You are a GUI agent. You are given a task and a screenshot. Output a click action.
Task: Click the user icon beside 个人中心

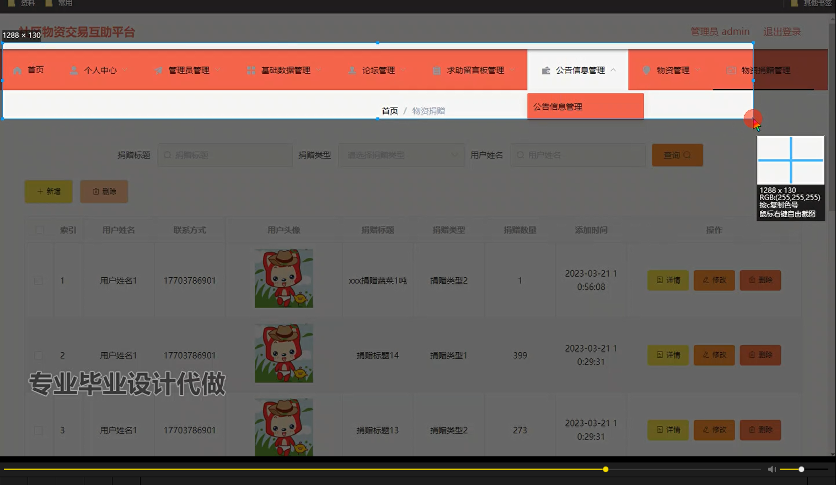(74, 71)
